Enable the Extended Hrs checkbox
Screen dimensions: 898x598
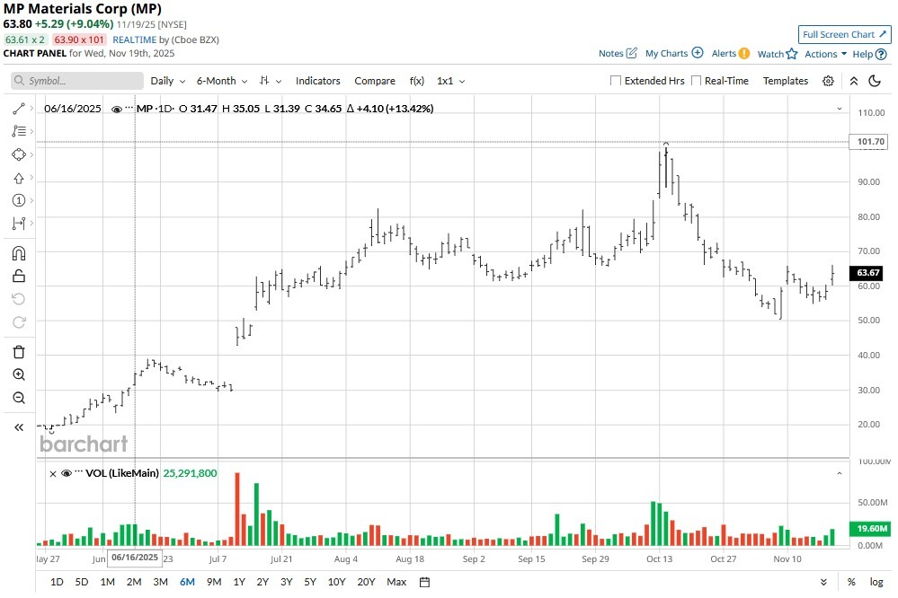616,81
